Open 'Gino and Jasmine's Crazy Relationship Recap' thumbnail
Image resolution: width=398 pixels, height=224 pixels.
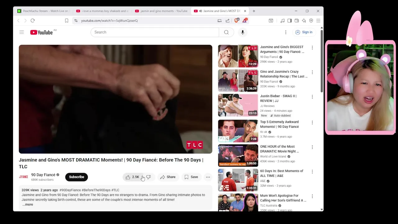click(238, 81)
